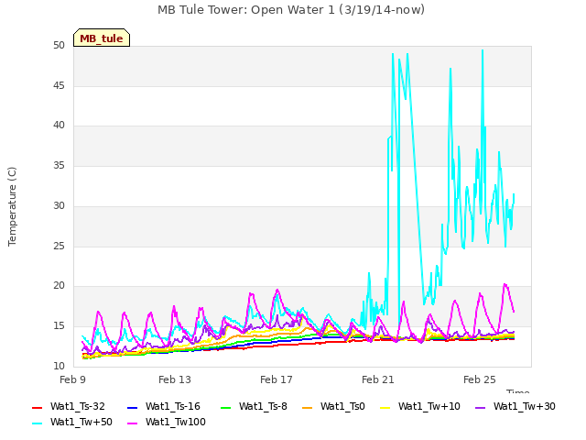Screen dimensions: 586x440
Task: Click the 45 y-axis tick label
Action: pyautogui.click(x=59, y=85)
